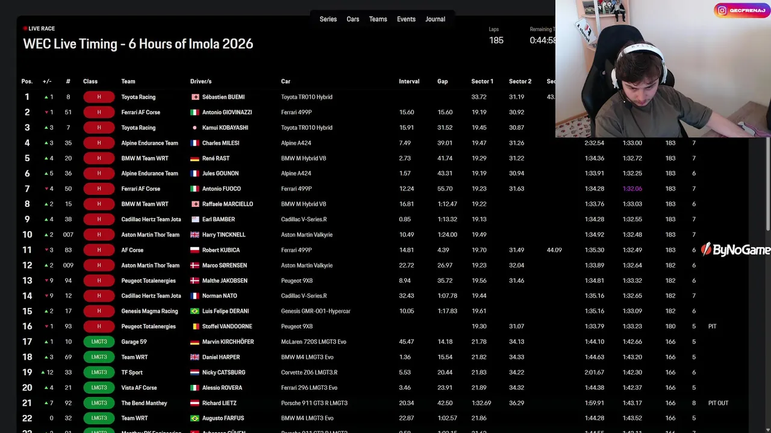Sort by the Driver/s column header
The image size is (771, 433).
coord(201,81)
